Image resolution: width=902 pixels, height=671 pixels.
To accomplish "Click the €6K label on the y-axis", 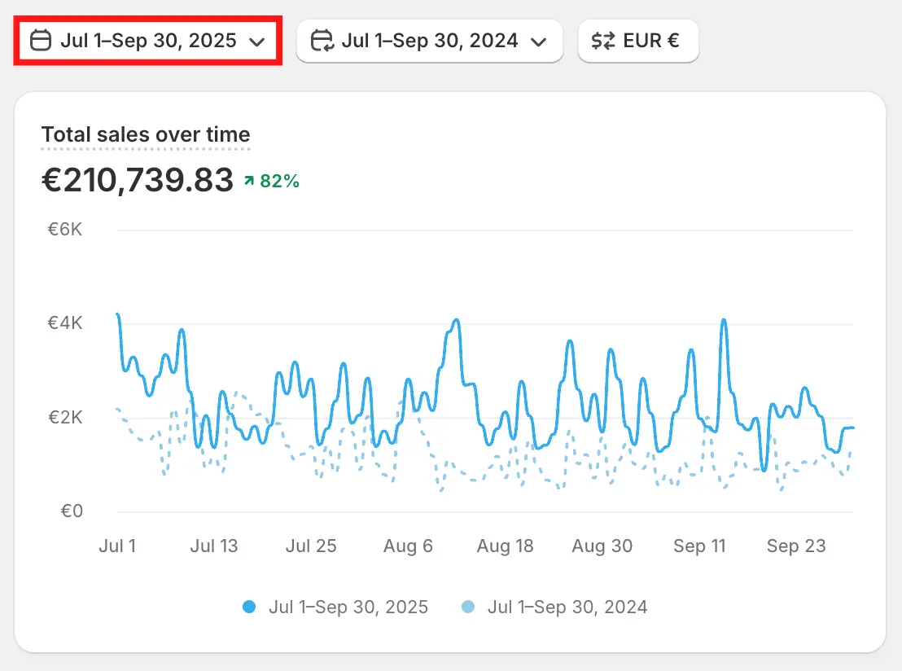I will [65, 230].
